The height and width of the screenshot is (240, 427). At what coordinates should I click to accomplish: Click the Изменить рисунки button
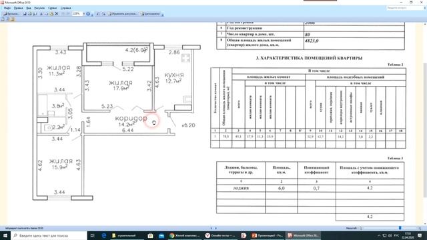tap(123, 13)
